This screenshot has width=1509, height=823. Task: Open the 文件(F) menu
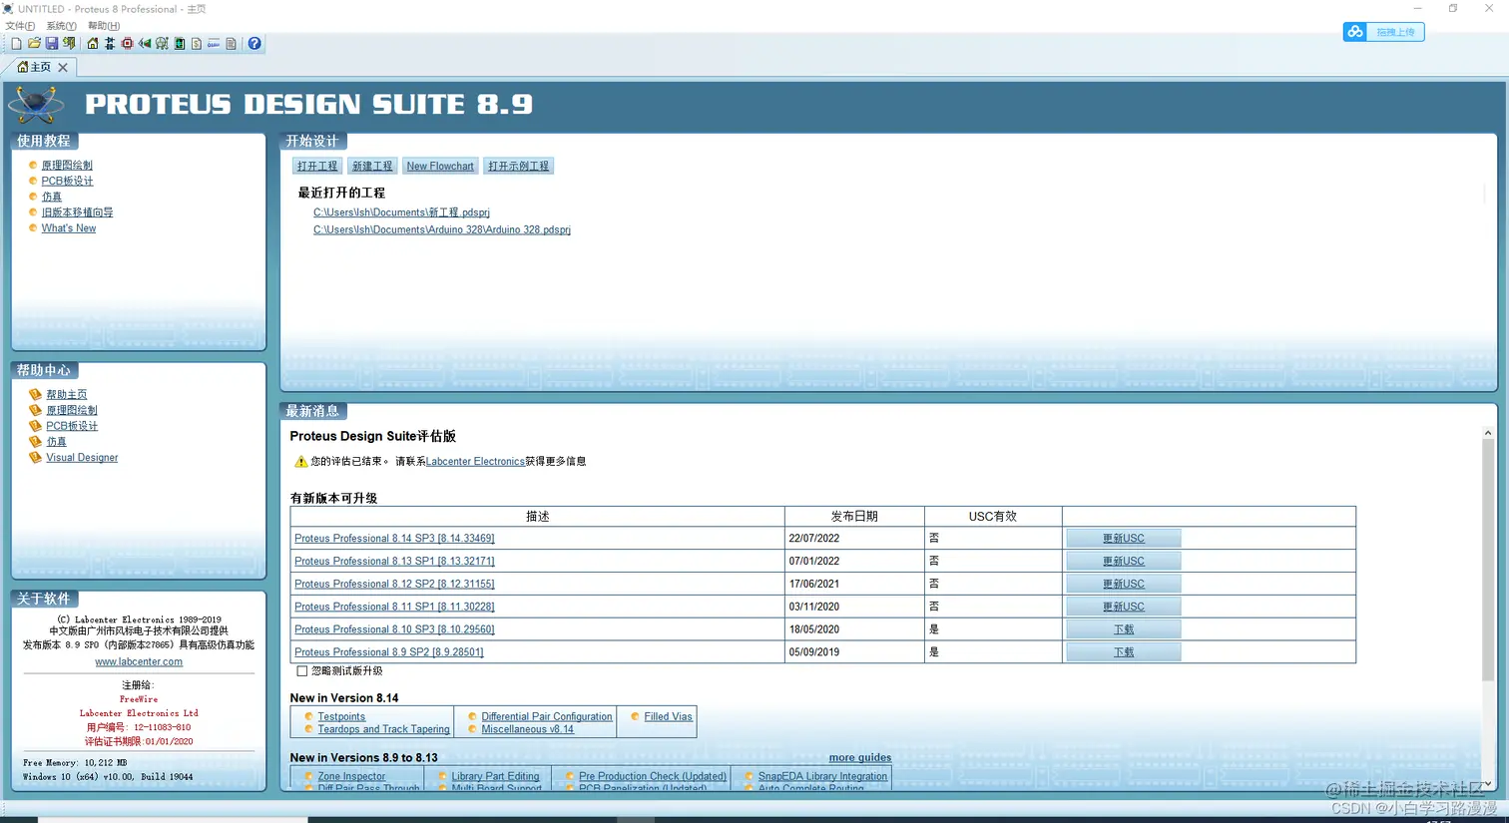(20, 26)
